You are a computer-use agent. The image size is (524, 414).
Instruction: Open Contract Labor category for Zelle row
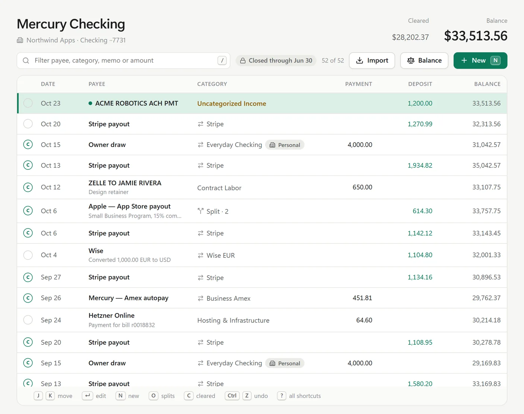click(219, 188)
